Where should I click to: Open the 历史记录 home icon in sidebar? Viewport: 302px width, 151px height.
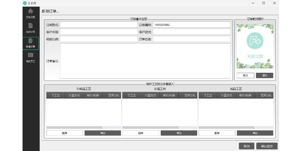(31, 12)
